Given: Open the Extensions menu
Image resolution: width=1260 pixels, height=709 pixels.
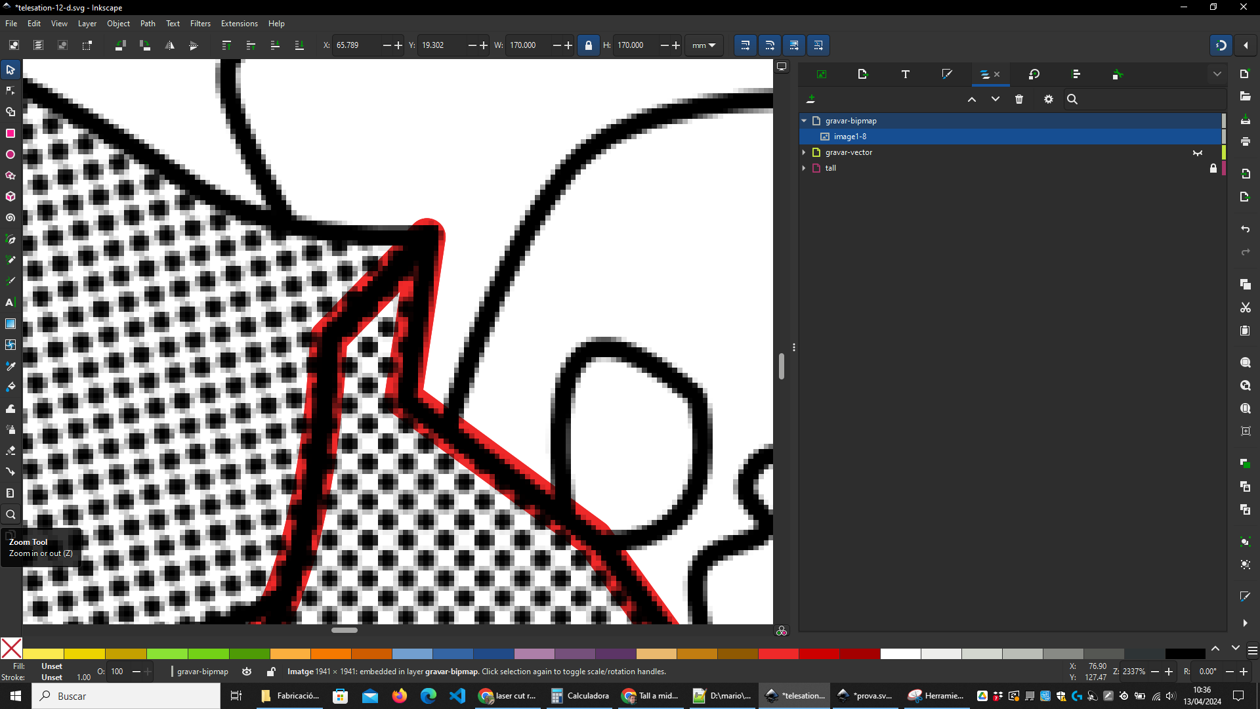Looking at the screenshot, I should (239, 24).
